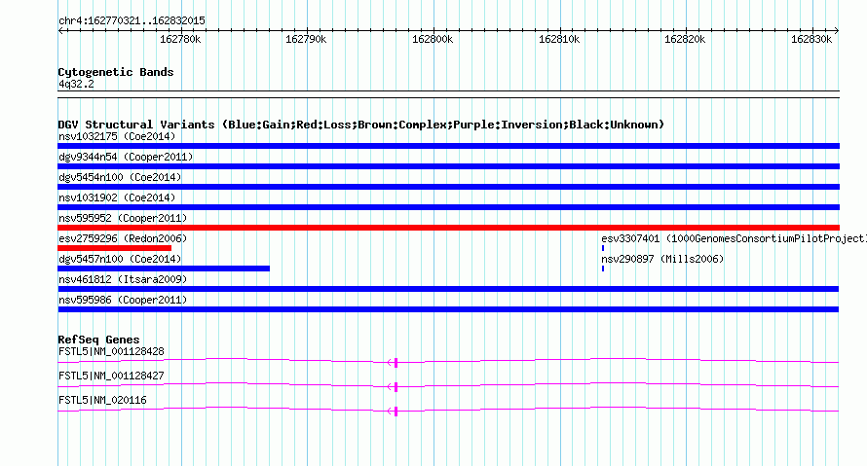867x466 pixels.
Task: Open the nsv461812 (Itsara2009) variant bar
Action: click(448, 289)
